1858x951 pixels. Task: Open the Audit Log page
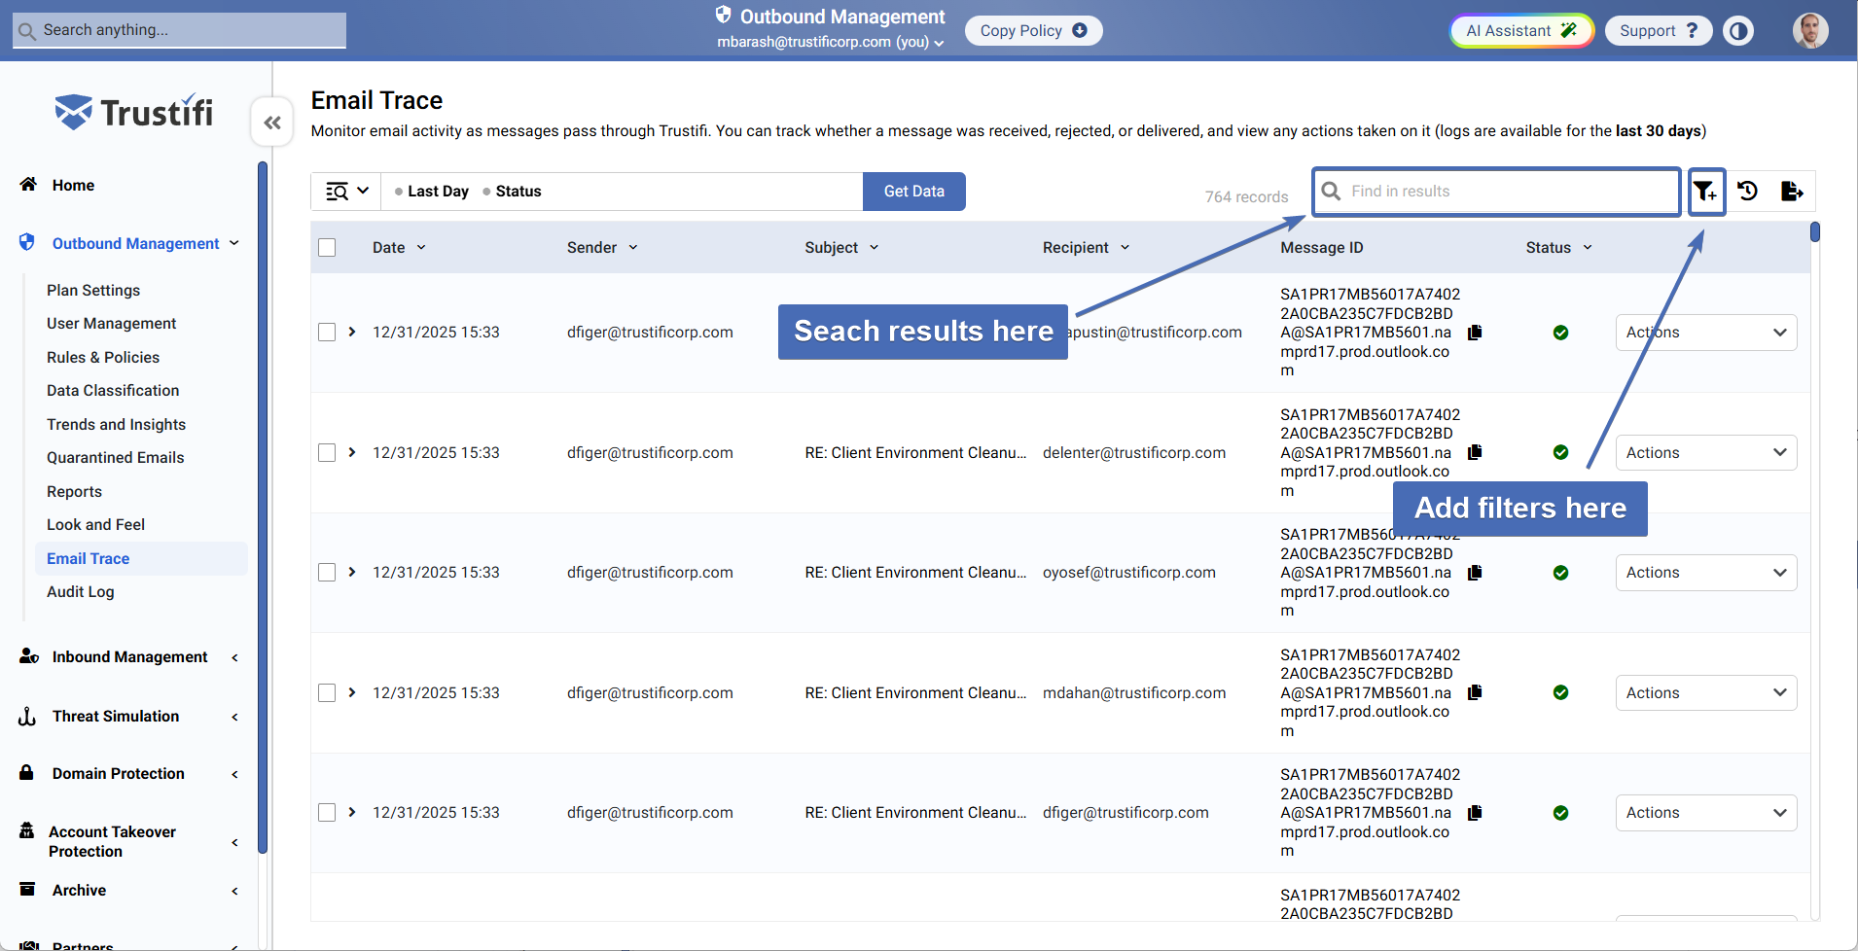[80, 591]
